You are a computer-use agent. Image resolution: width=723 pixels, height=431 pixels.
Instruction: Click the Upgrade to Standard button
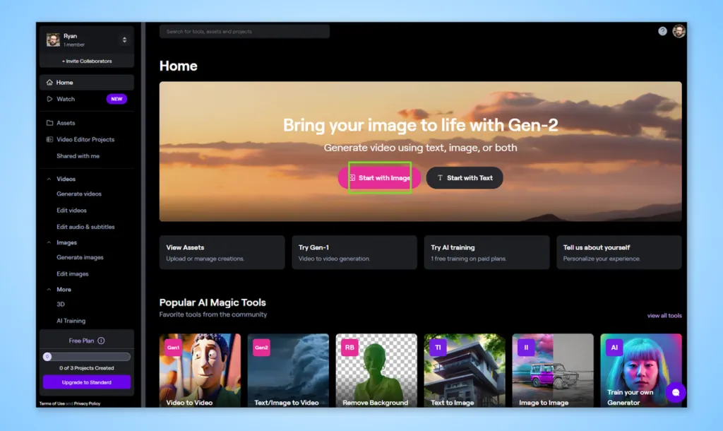click(87, 382)
